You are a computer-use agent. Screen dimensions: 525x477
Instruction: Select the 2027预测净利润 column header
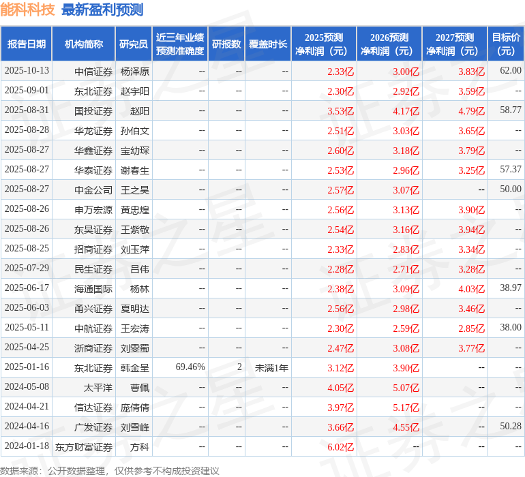tap(455, 44)
